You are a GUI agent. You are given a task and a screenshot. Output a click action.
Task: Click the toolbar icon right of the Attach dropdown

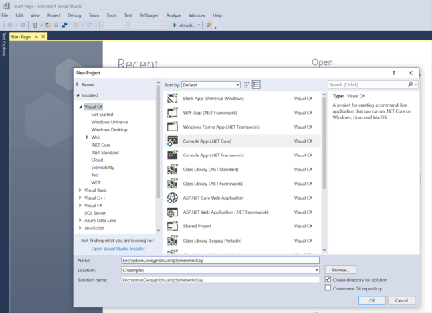click(209, 25)
